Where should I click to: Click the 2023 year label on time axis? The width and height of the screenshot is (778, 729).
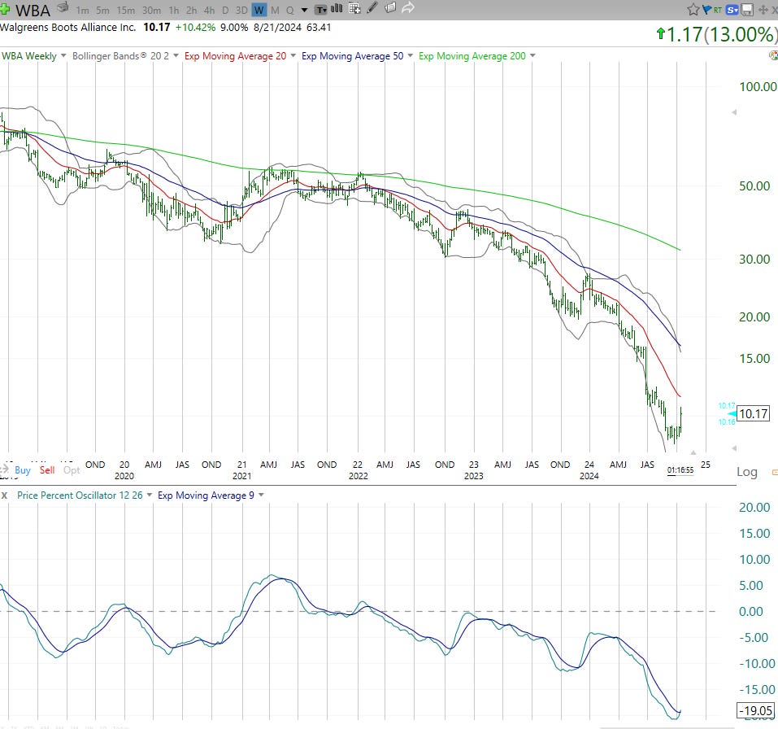474,476
